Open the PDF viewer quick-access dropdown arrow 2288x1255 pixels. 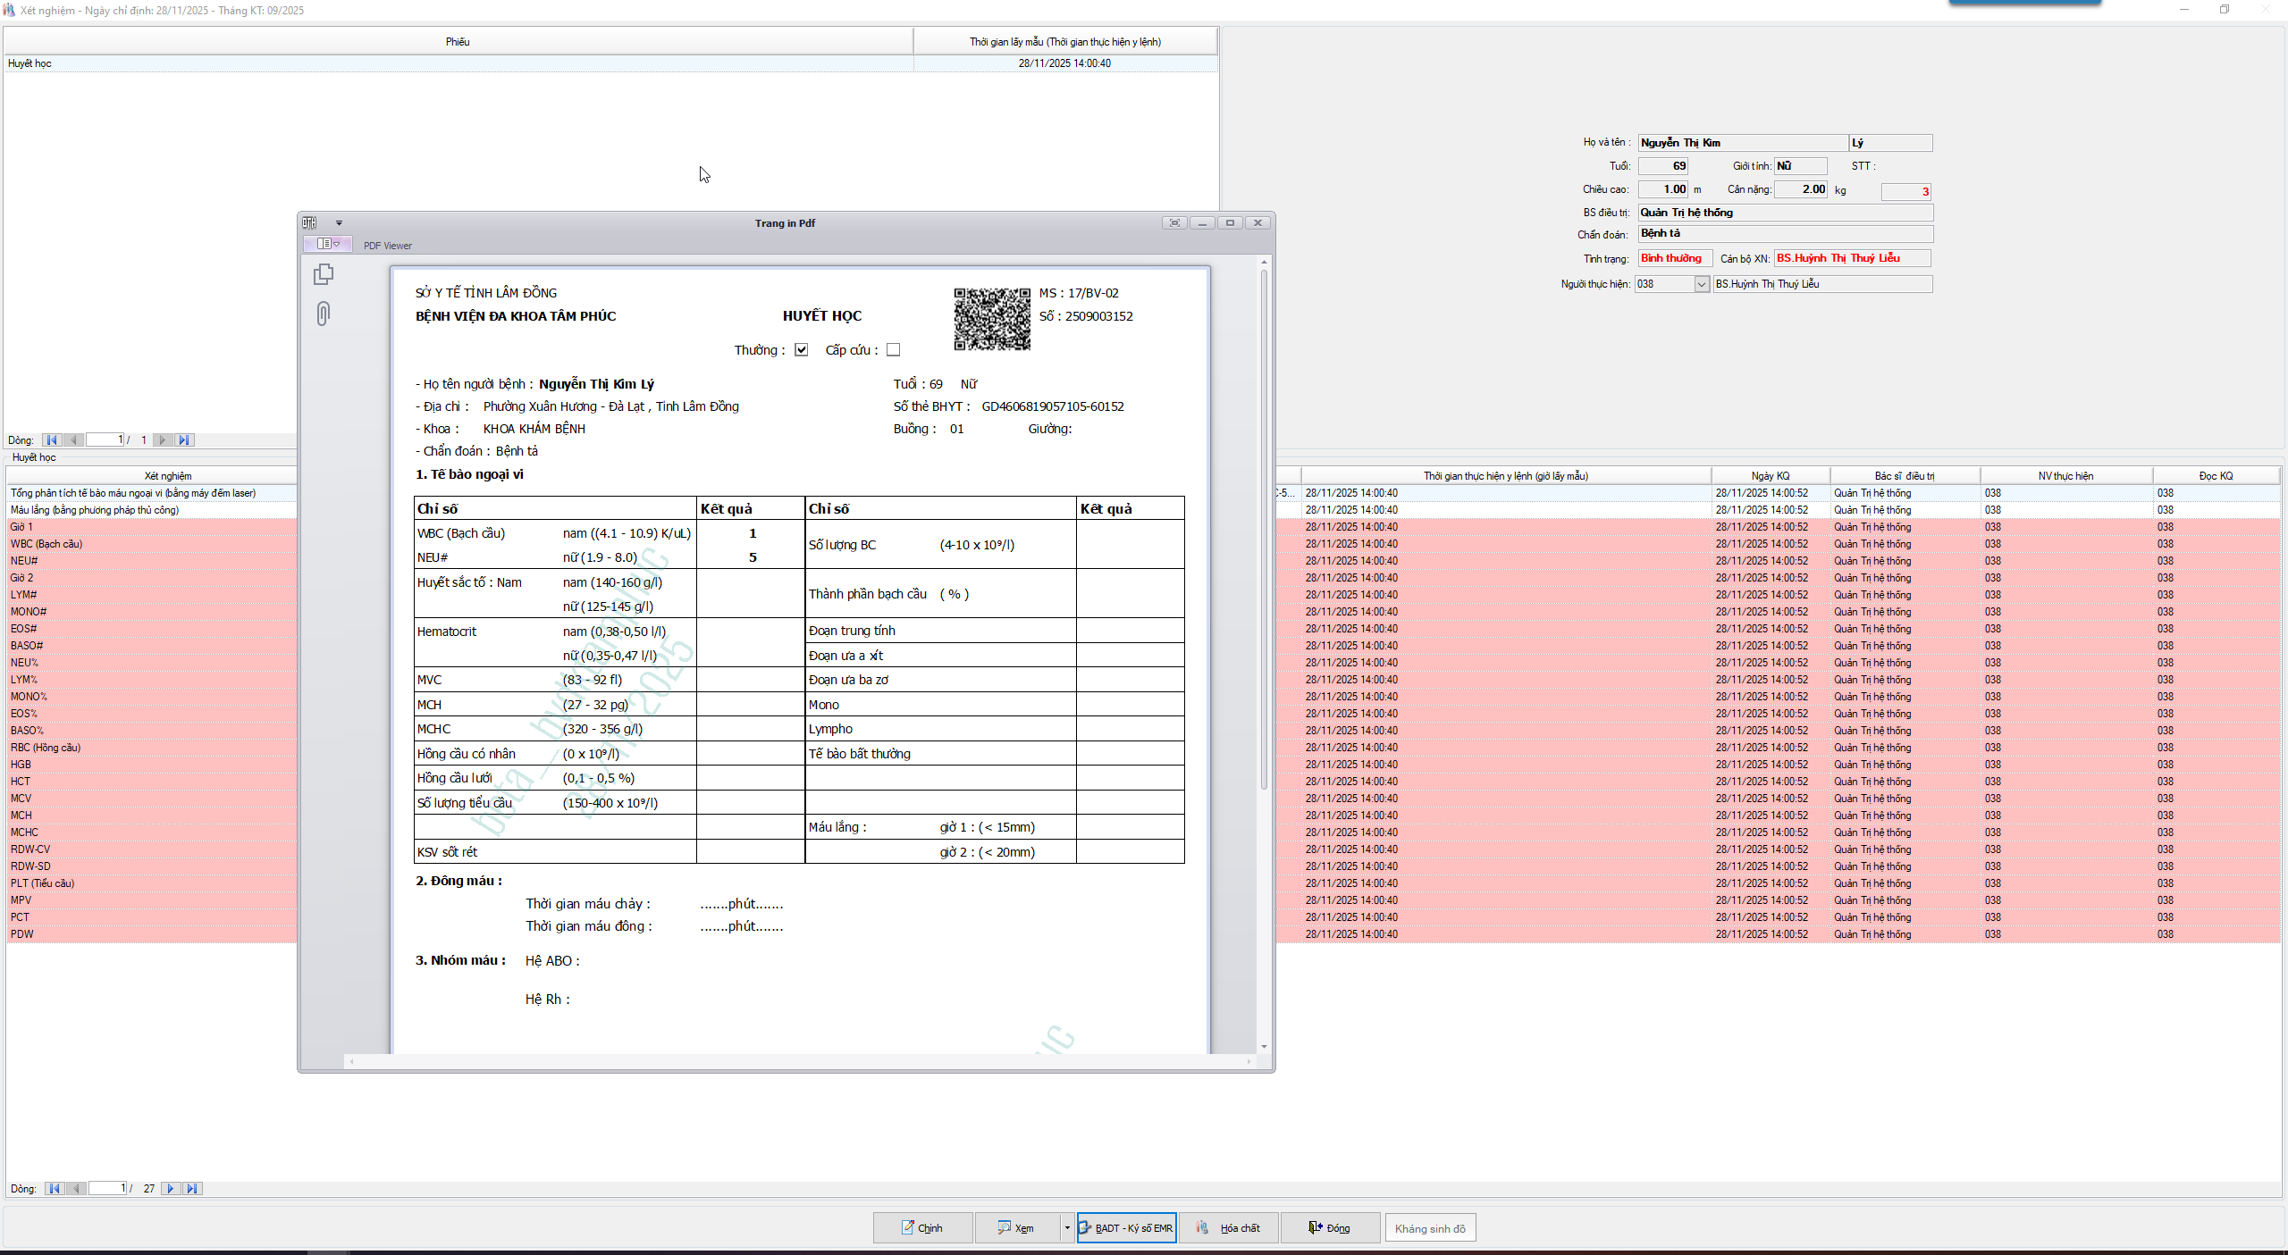pos(339,223)
